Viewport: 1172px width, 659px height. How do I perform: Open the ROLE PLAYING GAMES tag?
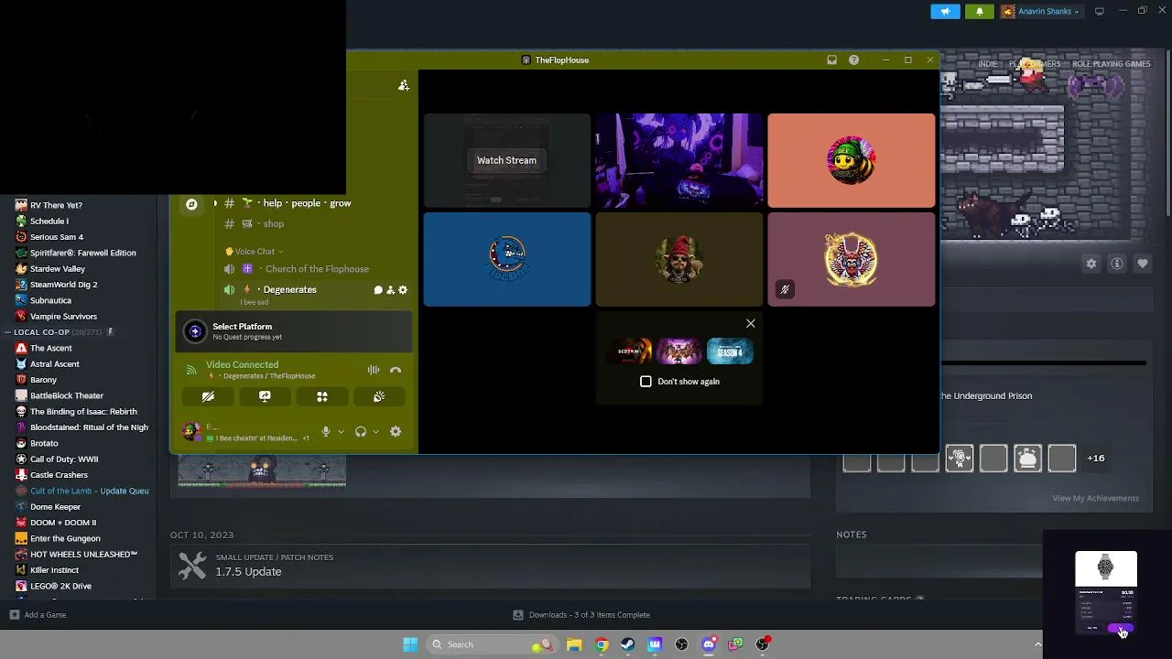point(1112,64)
